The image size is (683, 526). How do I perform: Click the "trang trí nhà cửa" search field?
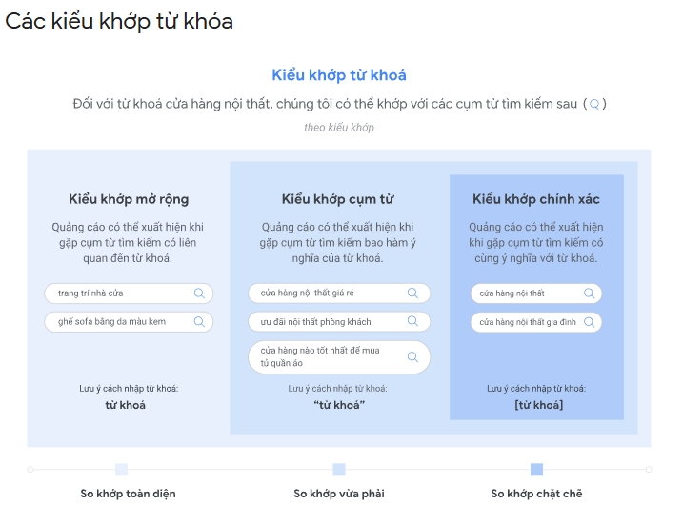[x=114, y=293]
